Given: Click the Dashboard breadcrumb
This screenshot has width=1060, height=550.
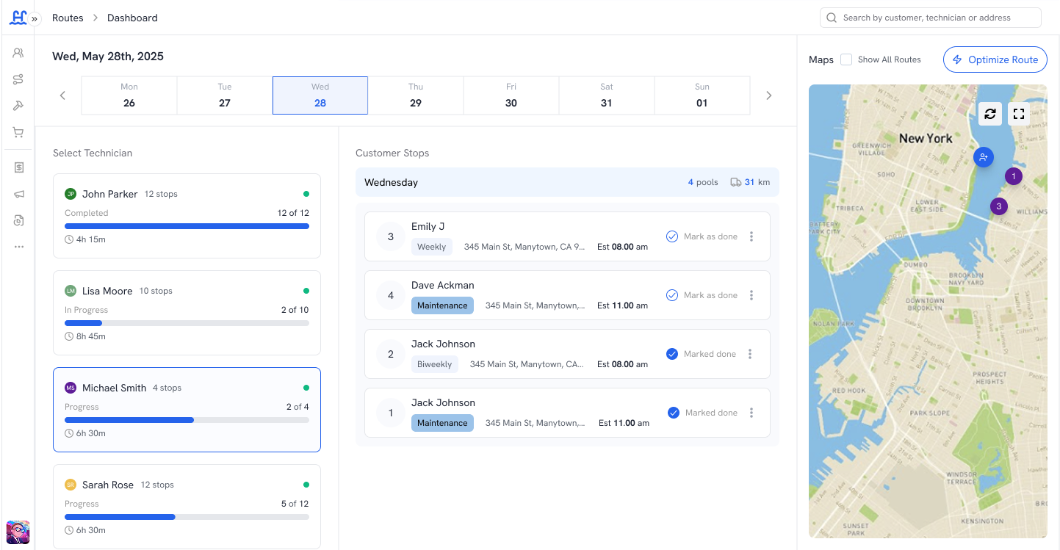Looking at the screenshot, I should (132, 18).
